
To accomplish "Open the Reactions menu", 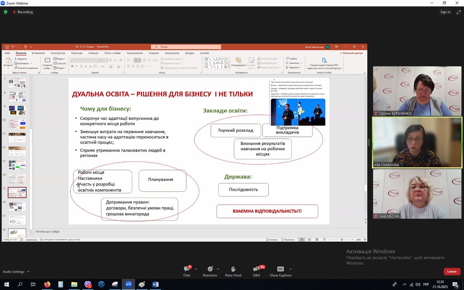I will [210, 270].
